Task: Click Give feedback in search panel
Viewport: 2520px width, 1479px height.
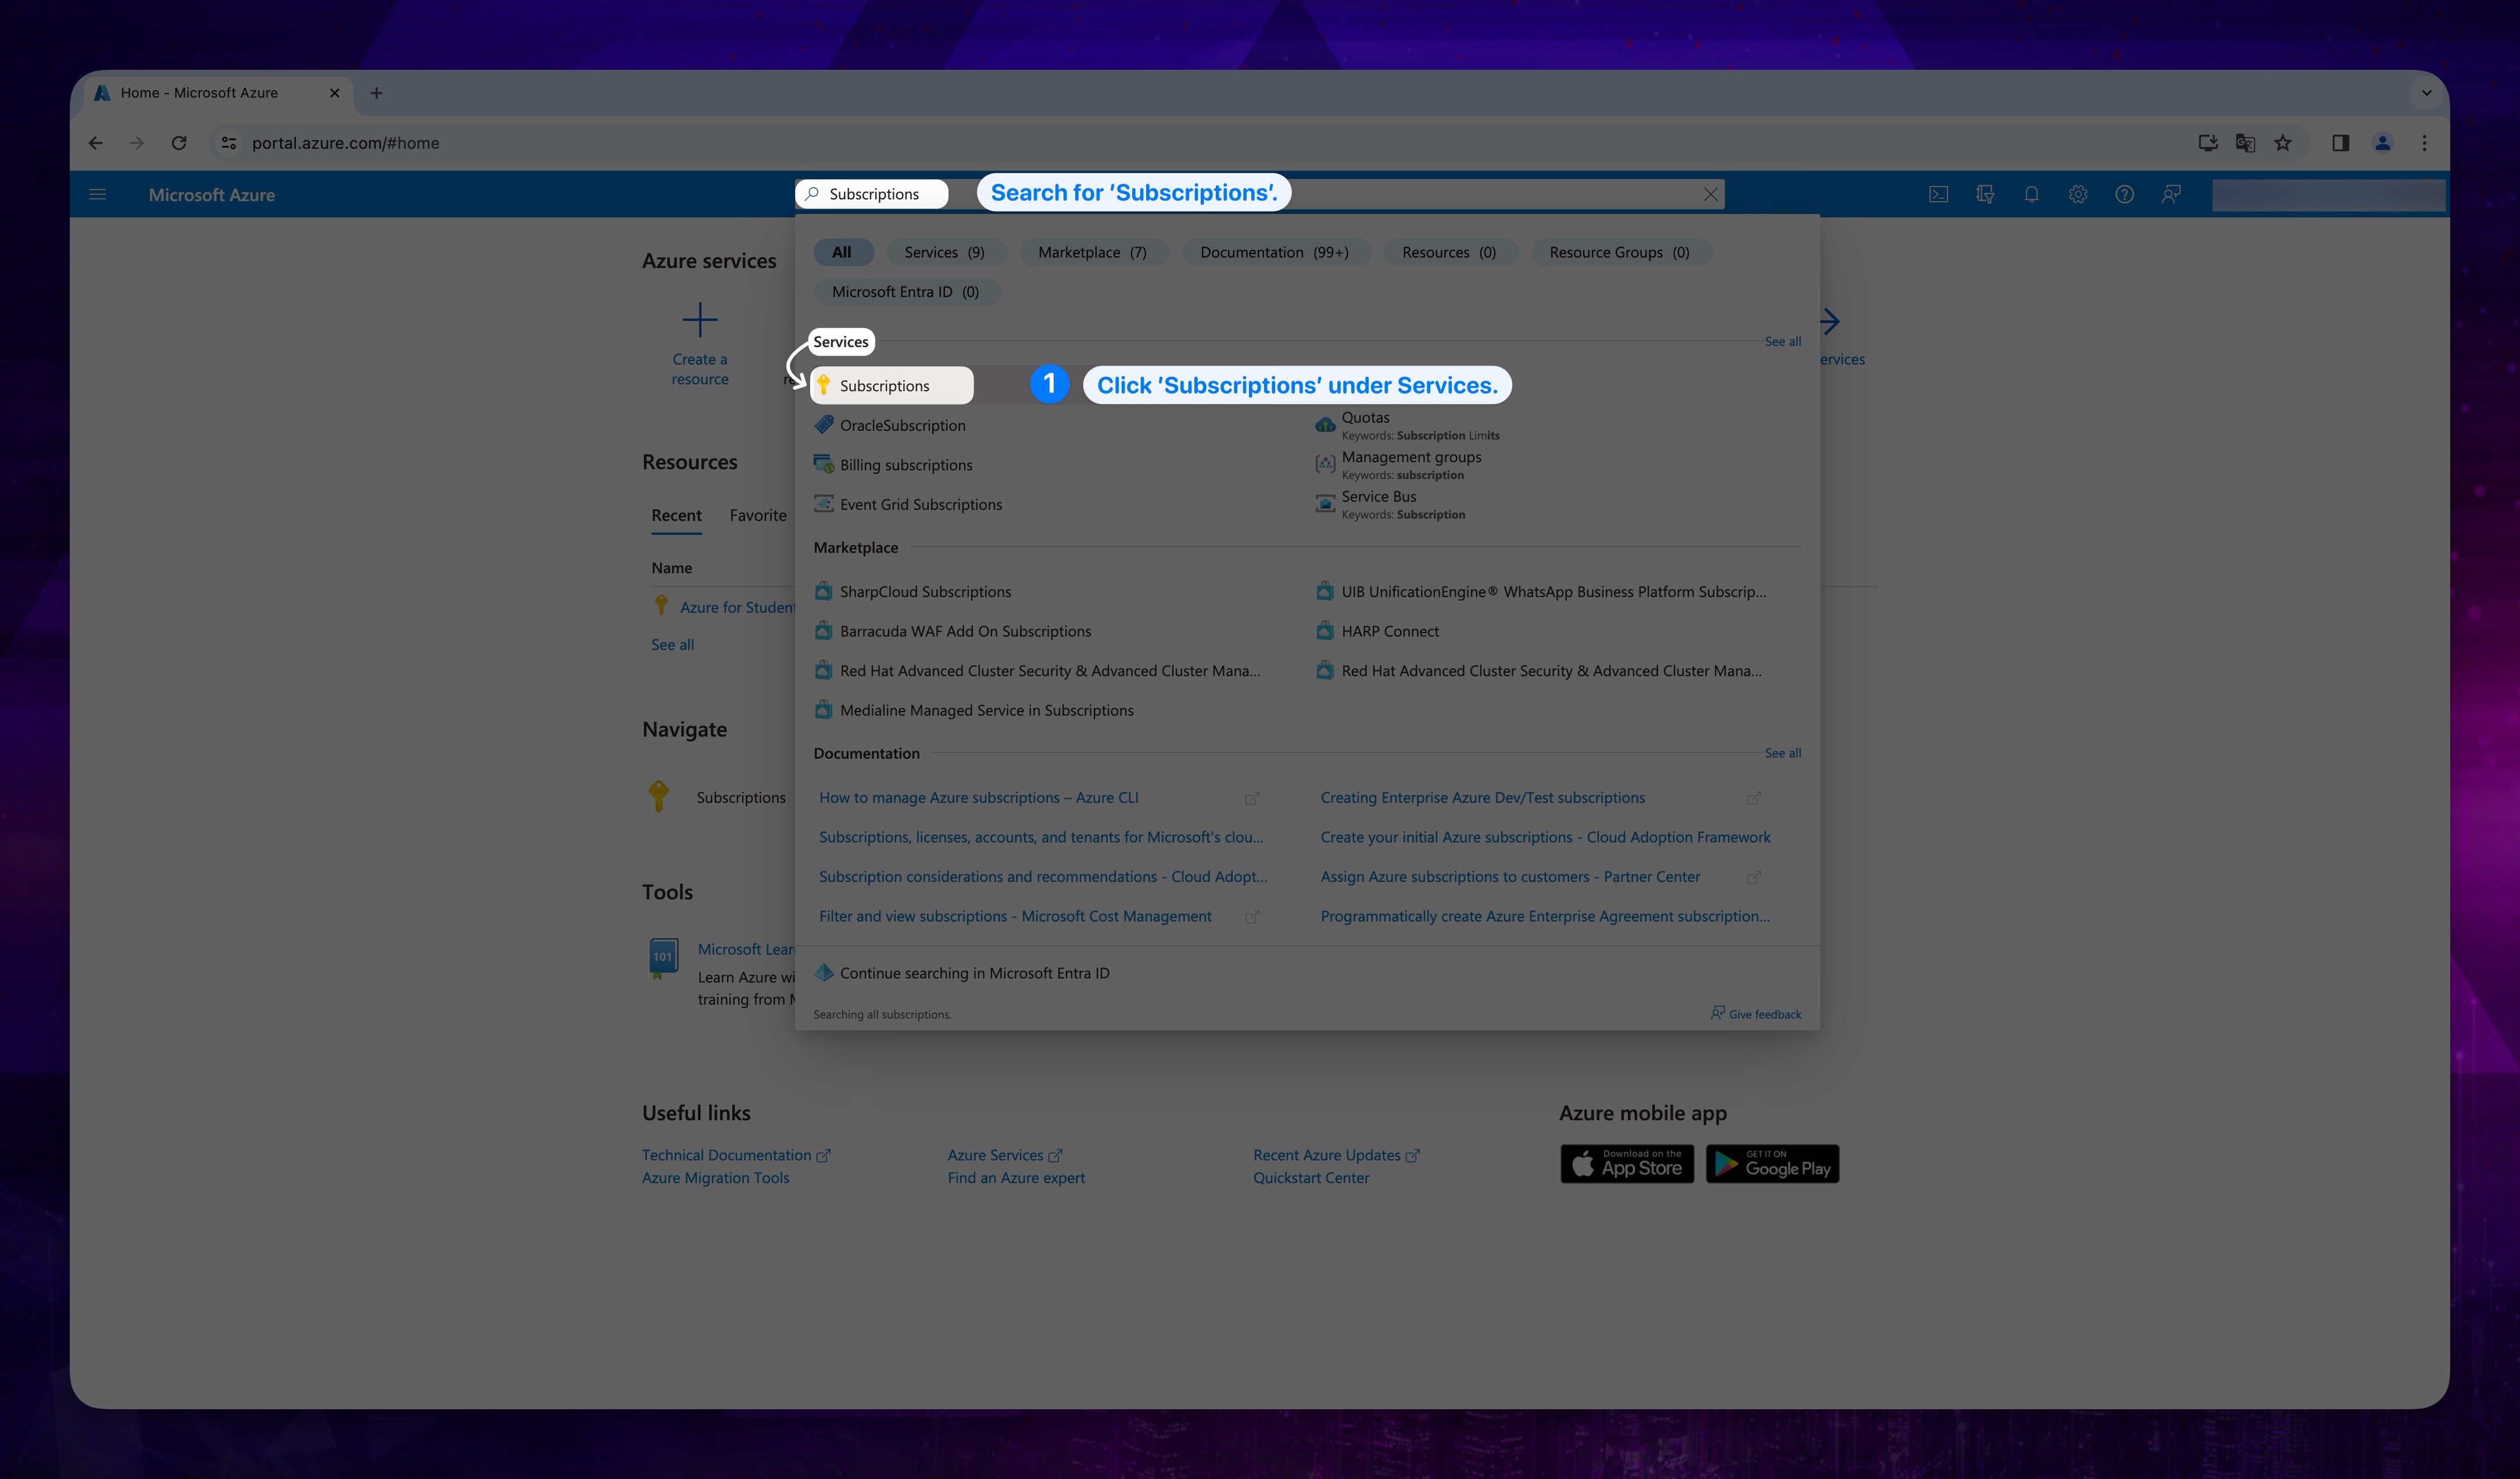Action: pyautogui.click(x=1756, y=1014)
